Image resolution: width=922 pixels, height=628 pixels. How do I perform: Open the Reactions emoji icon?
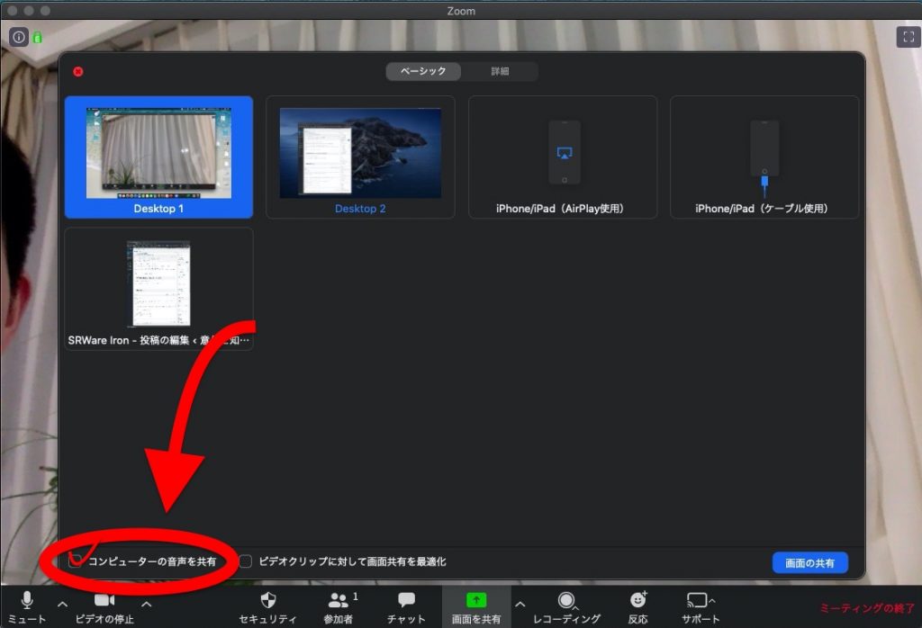pyautogui.click(x=638, y=600)
